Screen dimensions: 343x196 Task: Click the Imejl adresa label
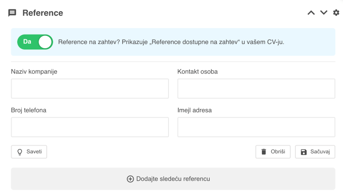click(195, 110)
